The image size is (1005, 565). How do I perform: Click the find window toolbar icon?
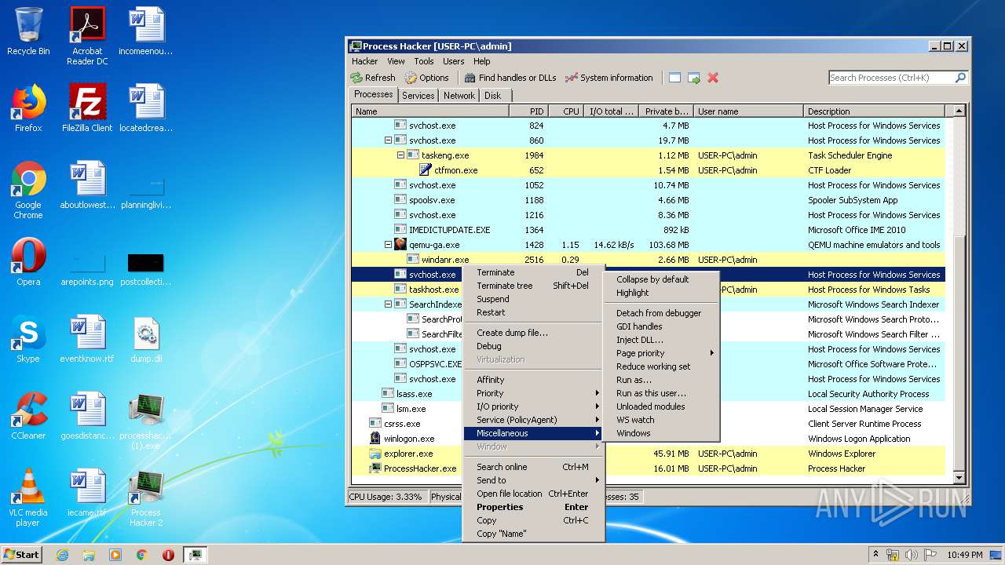pyautogui.click(x=674, y=78)
